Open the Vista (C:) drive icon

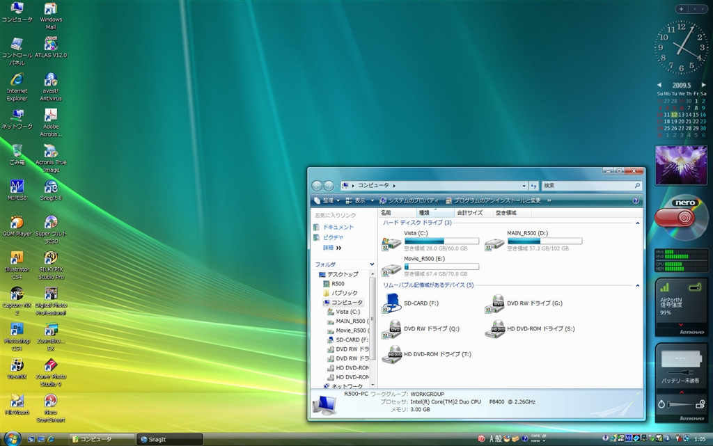(391, 243)
